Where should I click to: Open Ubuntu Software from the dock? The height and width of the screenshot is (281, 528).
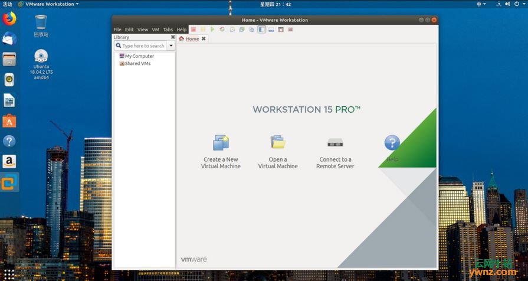click(x=9, y=121)
